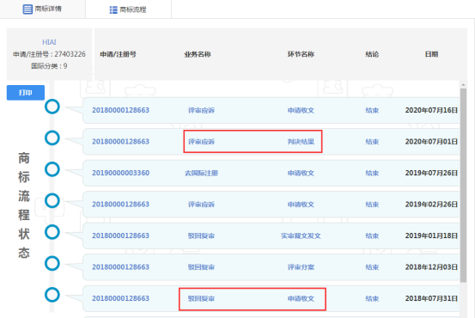Open the HIAI trademark link
This screenshot has width=475, height=318.
click(49, 42)
